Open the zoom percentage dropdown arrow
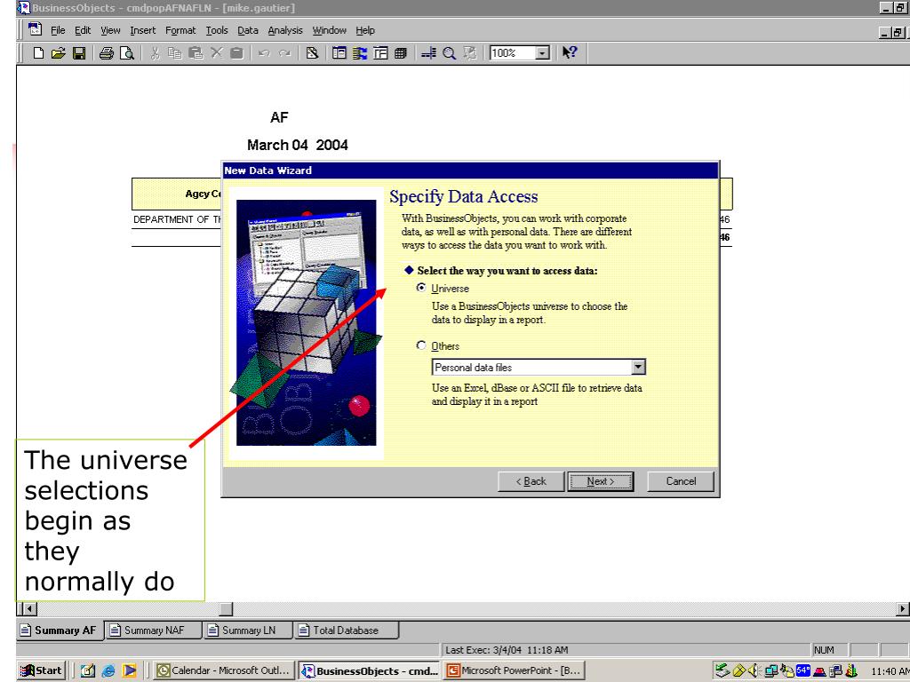This screenshot has width=910, height=682. [542, 53]
